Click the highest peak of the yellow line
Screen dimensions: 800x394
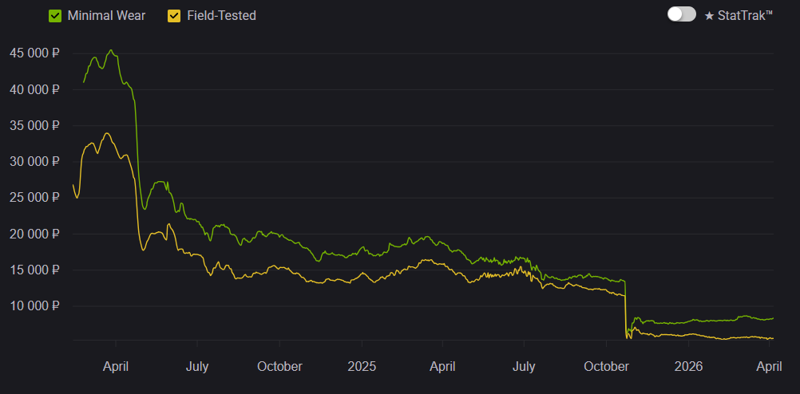107,133
